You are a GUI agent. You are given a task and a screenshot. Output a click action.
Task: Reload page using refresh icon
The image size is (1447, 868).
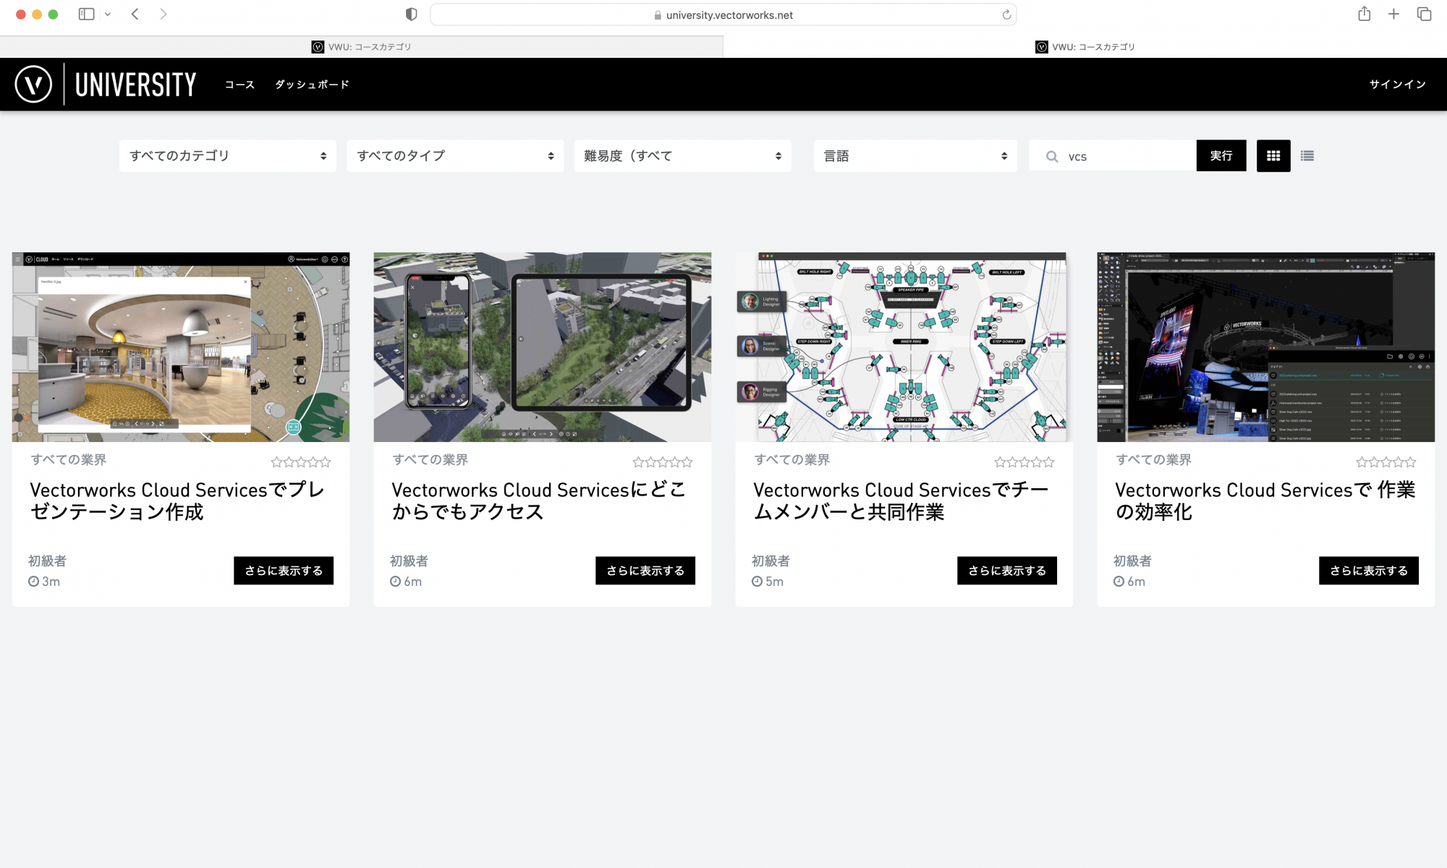[1006, 14]
